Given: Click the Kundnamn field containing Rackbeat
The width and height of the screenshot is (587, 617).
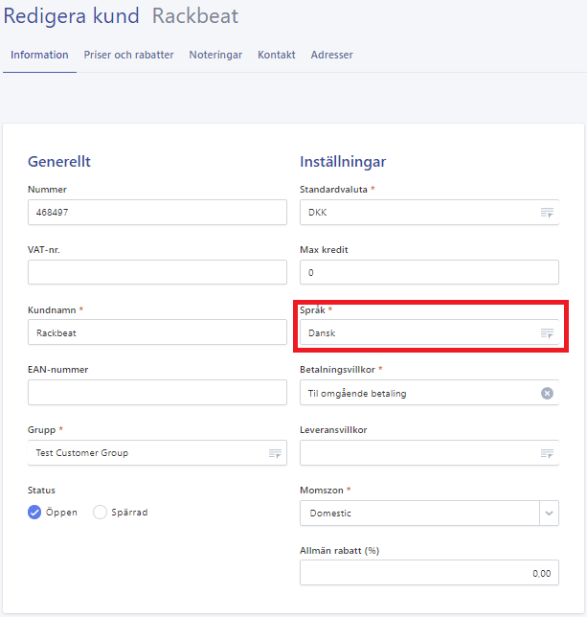Looking at the screenshot, I should coord(157,333).
